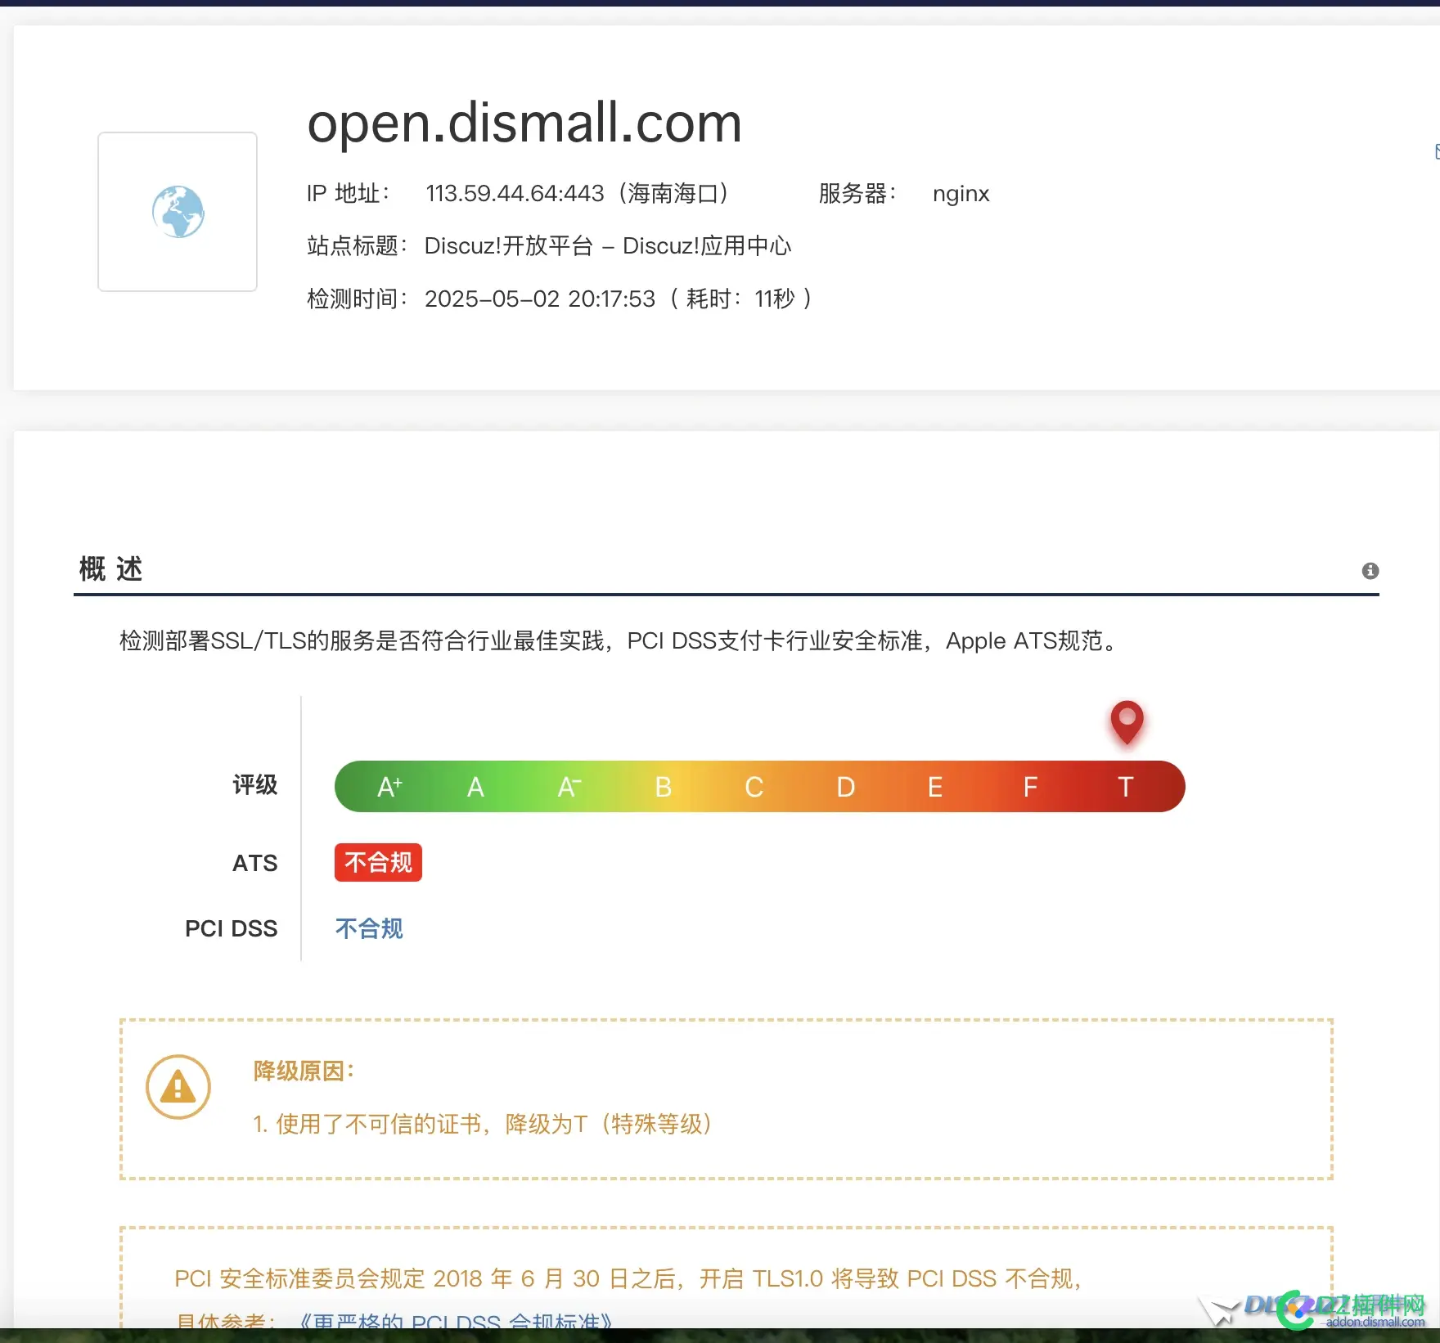
Task: Click the open.dismall.com domain heading
Action: [x=524, y=123]
